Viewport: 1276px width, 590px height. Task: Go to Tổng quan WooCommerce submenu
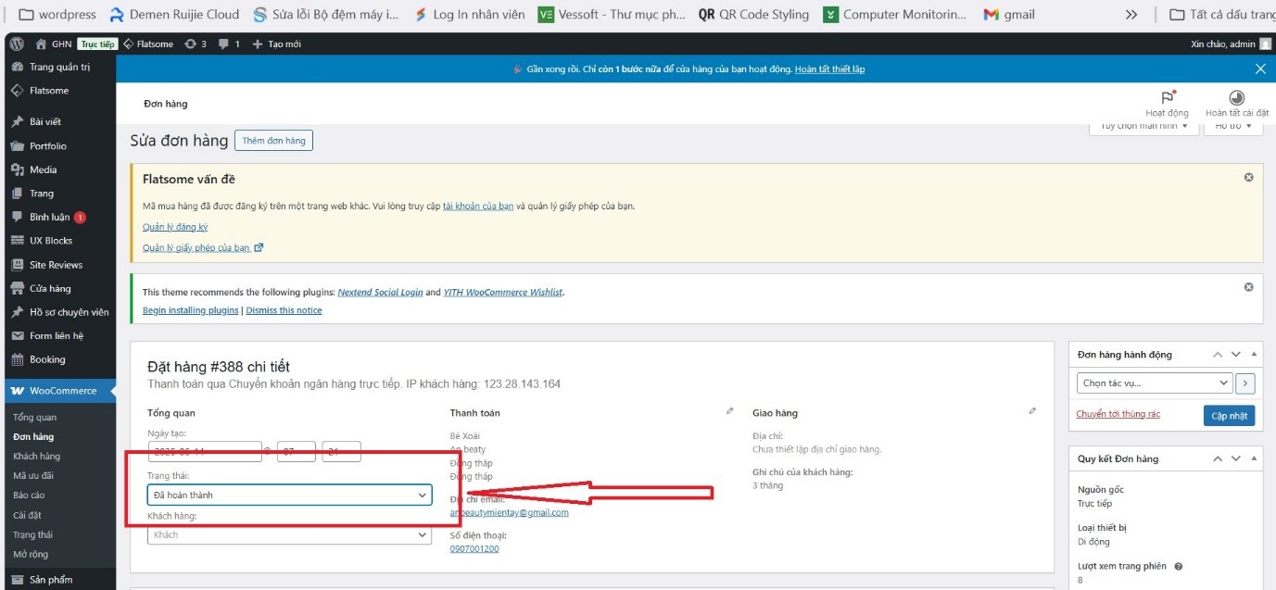click(x=34, y=418)
